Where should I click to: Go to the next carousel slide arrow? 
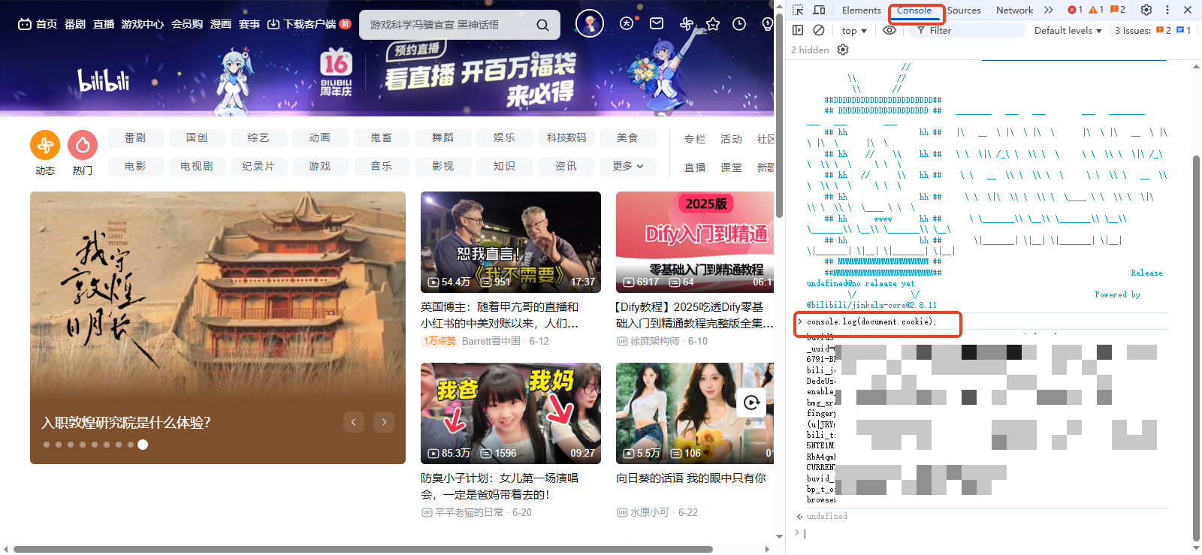tap(384, 422)
